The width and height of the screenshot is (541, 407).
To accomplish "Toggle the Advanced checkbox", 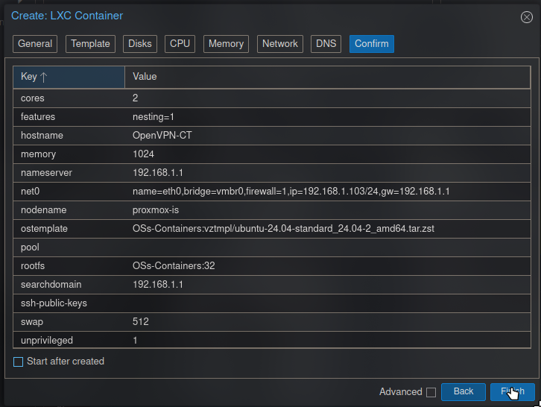I will (430, 392).
